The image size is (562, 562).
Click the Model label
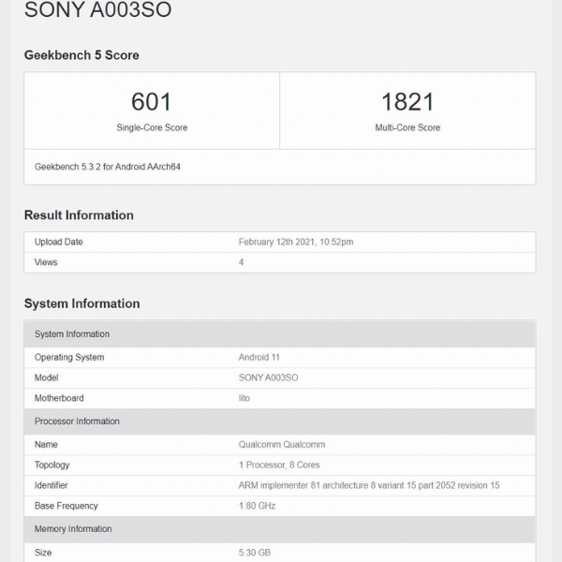point(46,377)
